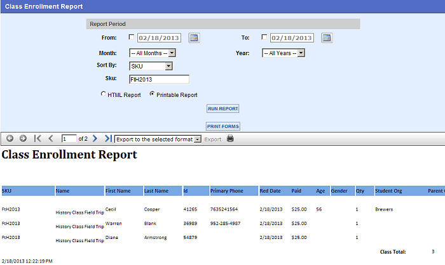
Task: Click the PRINT FORMS button
Action: [x=222, y=126]
